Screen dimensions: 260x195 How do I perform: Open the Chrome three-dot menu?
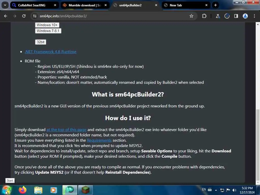coord(254,16)
